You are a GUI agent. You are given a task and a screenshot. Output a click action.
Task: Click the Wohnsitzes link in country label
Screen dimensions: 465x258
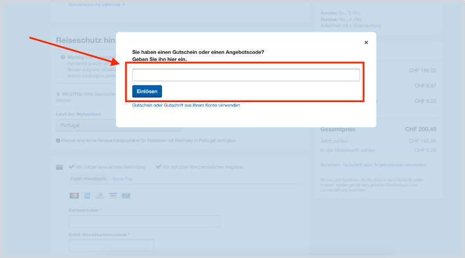[x=88, y=114]
